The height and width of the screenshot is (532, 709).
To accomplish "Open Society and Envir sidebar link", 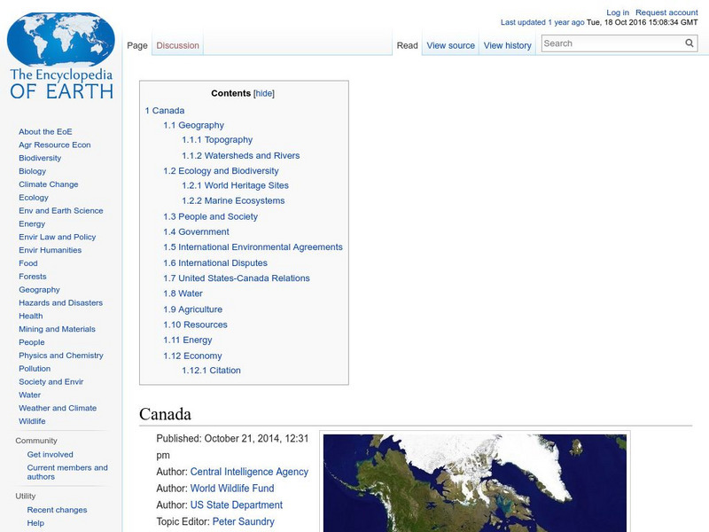I will pyautogui.click(x=51, y=382).
